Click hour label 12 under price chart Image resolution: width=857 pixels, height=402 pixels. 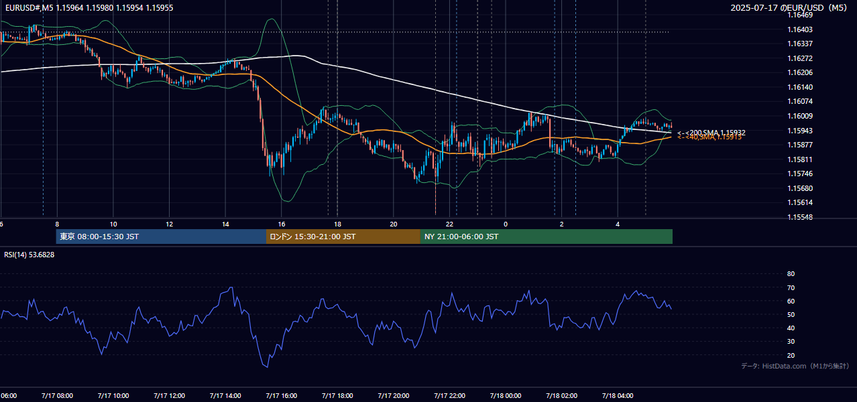click(170, 224)
